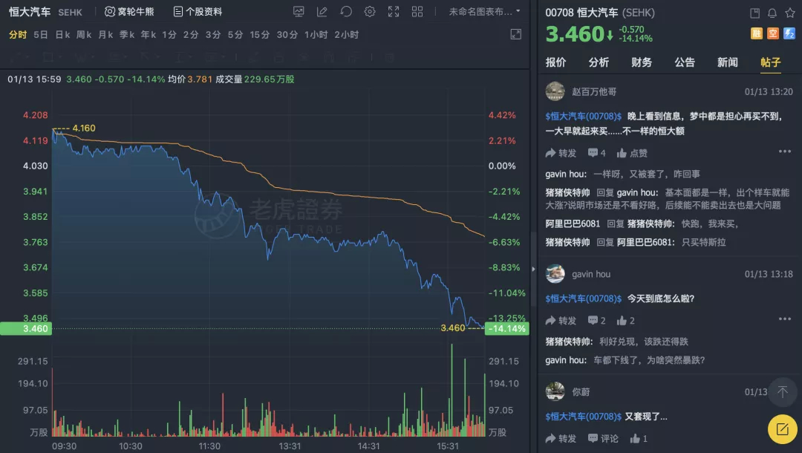The width and height of the screenshot is (802, 453).
Task: Repost (转发) 赵百万他哥's post
Action: [x=561, y=153]
